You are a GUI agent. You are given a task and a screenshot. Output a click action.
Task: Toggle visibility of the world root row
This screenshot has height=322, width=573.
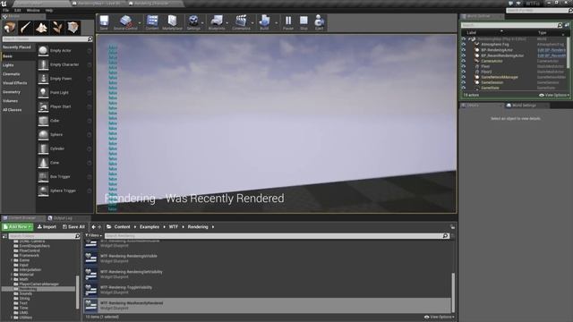pyautogui.click(x=464, y=39)
